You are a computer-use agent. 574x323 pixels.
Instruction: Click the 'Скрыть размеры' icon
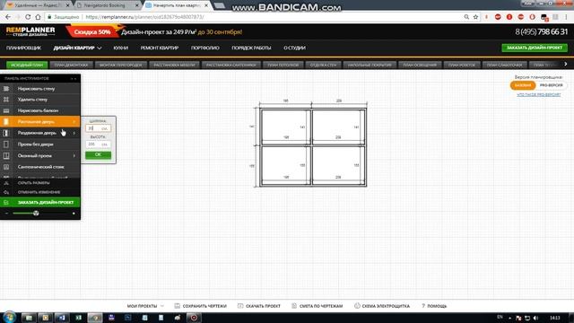tap(6, 183)
